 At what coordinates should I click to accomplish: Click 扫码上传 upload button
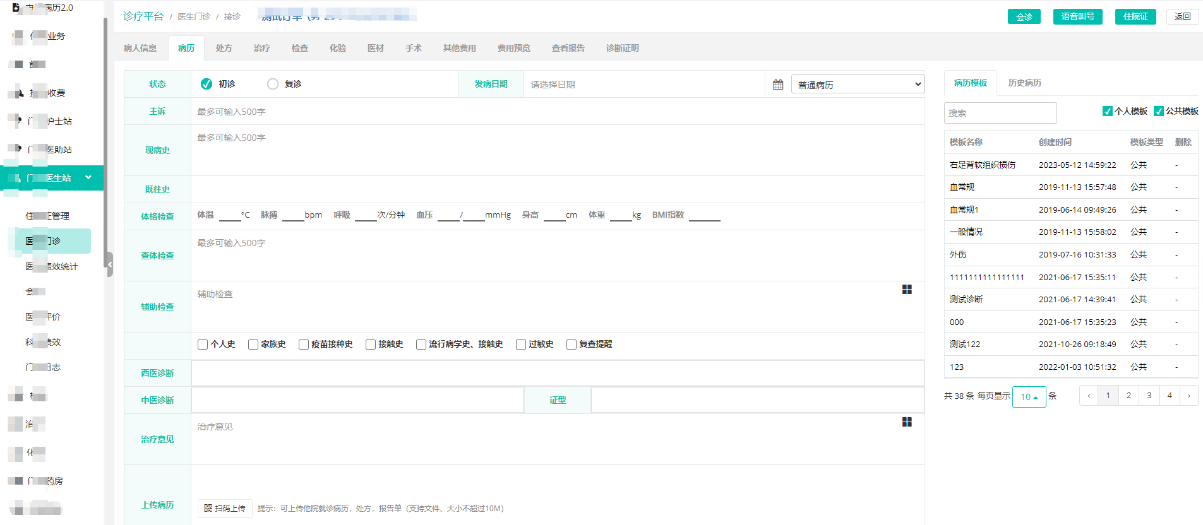pos(225,508)
